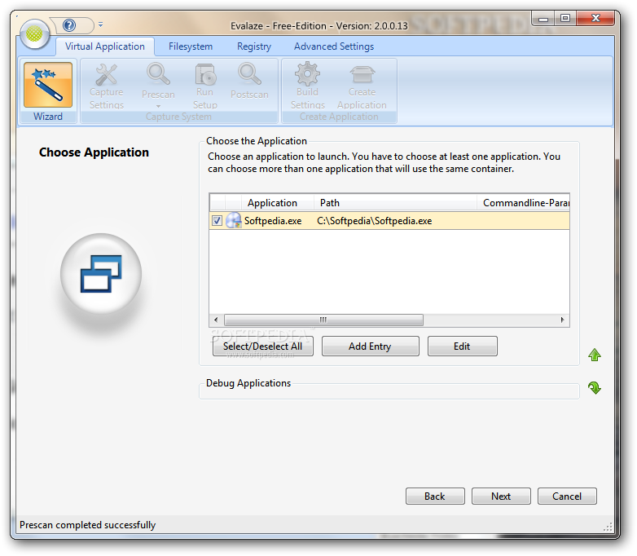Click the C:\Softpedia\Softpedia.exe path cell
637x556 pixels.
click(x=374, y=221)
